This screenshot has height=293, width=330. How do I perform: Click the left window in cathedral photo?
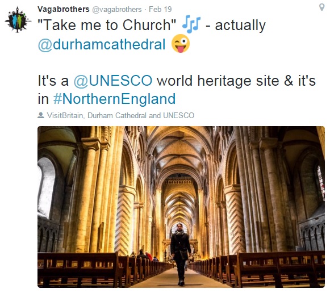point(46,187)
